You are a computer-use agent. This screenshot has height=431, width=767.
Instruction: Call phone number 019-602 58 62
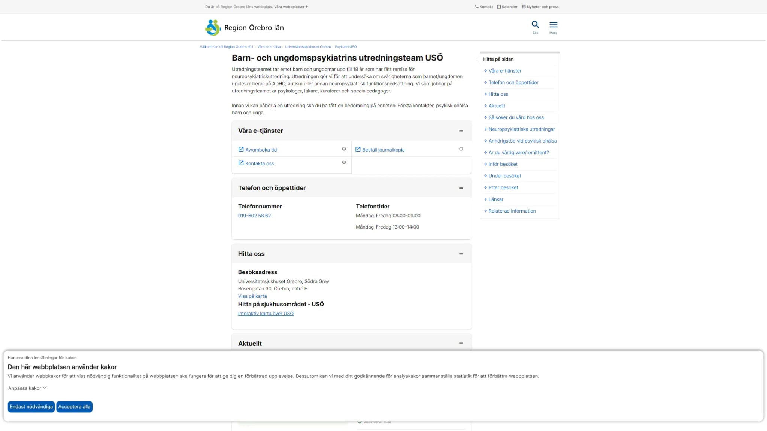pyautogui.click(x=254, y=216)
